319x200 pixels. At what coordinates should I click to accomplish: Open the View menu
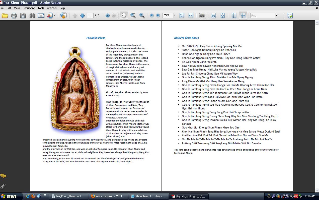coord(17,8)
